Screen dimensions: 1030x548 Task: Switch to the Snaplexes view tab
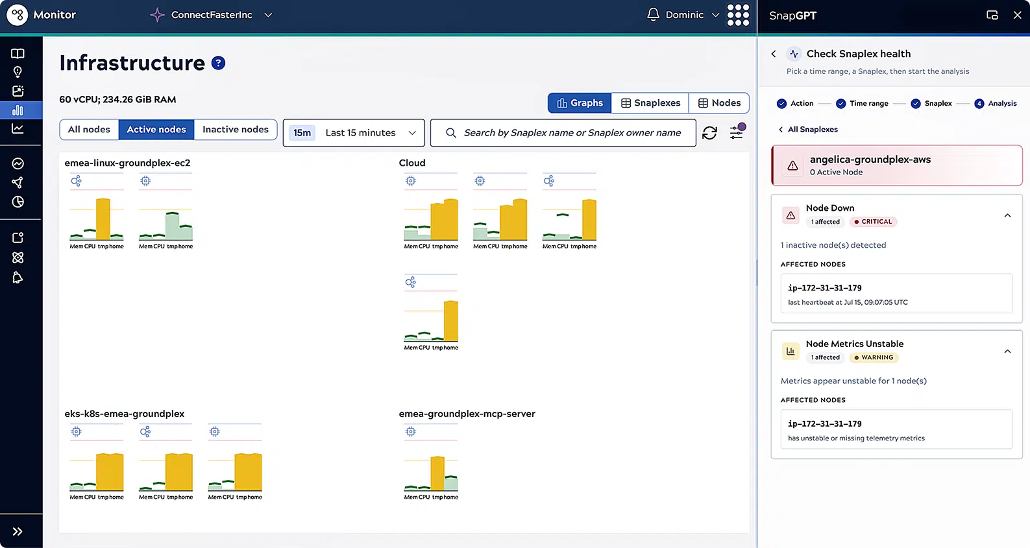(650, 103)
